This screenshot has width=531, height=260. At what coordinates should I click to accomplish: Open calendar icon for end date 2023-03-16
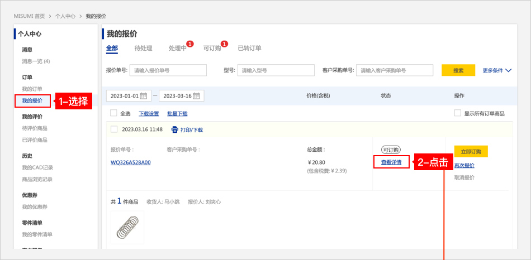(196, 96)
